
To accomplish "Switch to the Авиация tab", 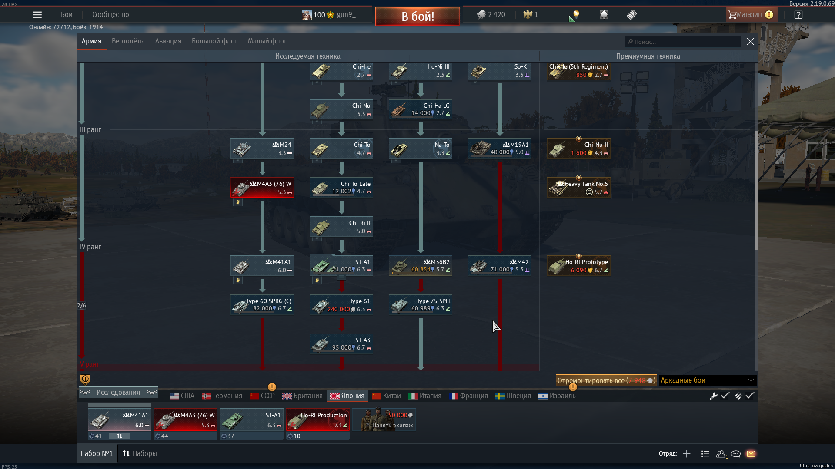I will click(x=168, y=41).
